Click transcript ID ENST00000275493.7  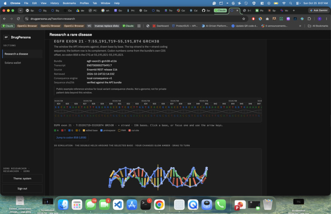click(x=99, y=65)
